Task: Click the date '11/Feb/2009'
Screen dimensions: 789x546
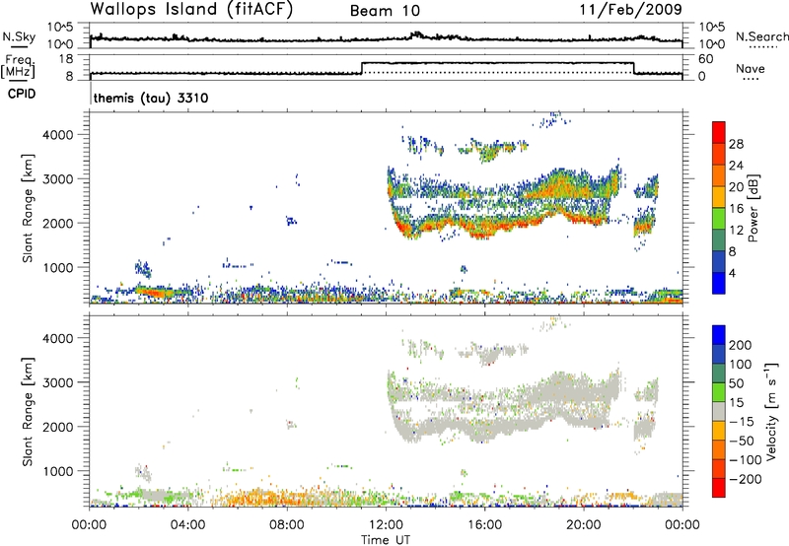Action: (630, 10)
